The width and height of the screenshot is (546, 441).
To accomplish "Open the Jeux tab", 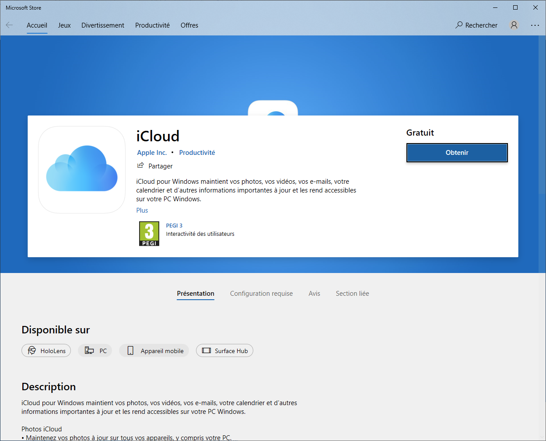I will (64, 25).
